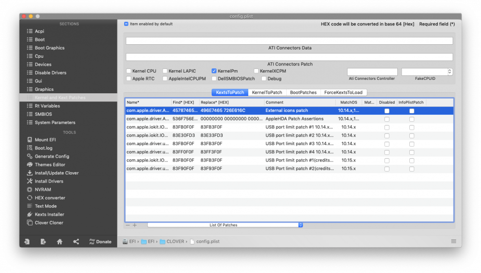The height and width of the screenshot is (273, 481).
Task: Toggle Disabled for USB Port limit patch #2(credits row
Action: pos(387,169)
